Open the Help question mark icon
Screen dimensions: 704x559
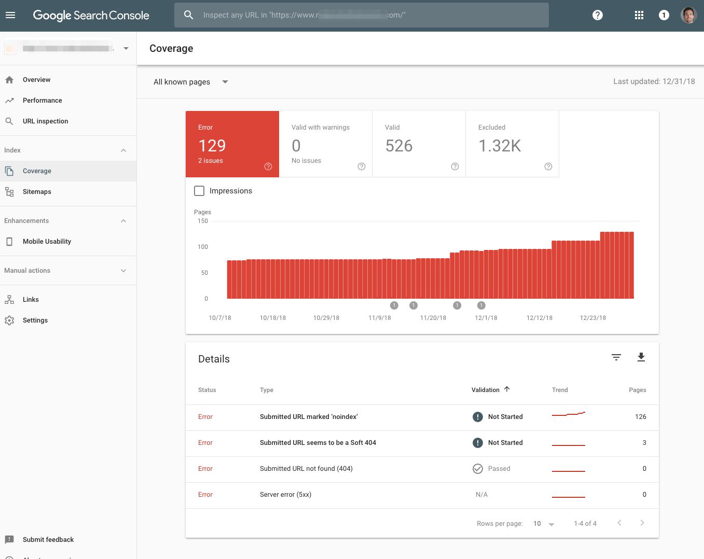point(598,15)
